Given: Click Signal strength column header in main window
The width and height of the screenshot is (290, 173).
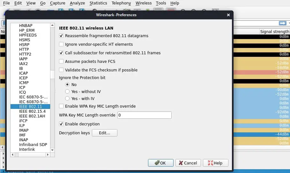Looking at the screenshot, I should 274,32.
